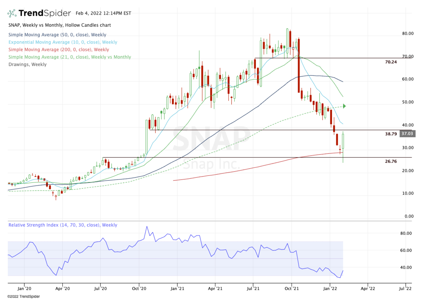The width and height of the screenshot is (423, 300).
Task: Click the 60.00 price axis label
Action: coord(408,79)
